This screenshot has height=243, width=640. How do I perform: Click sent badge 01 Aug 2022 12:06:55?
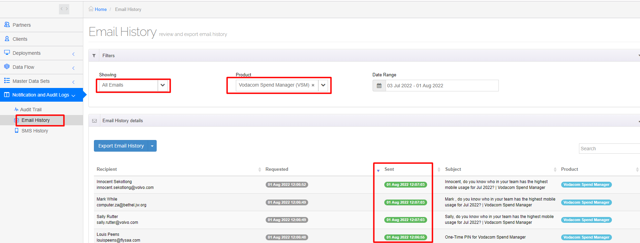(406, 237)
